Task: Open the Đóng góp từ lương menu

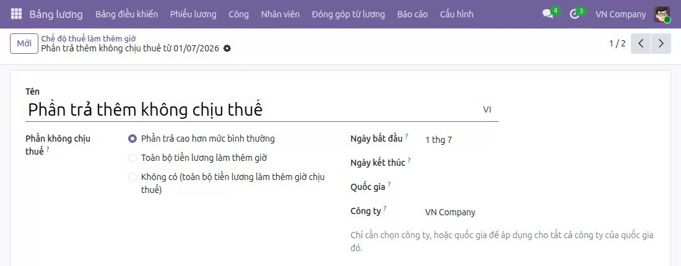Action: coord(349,14)
